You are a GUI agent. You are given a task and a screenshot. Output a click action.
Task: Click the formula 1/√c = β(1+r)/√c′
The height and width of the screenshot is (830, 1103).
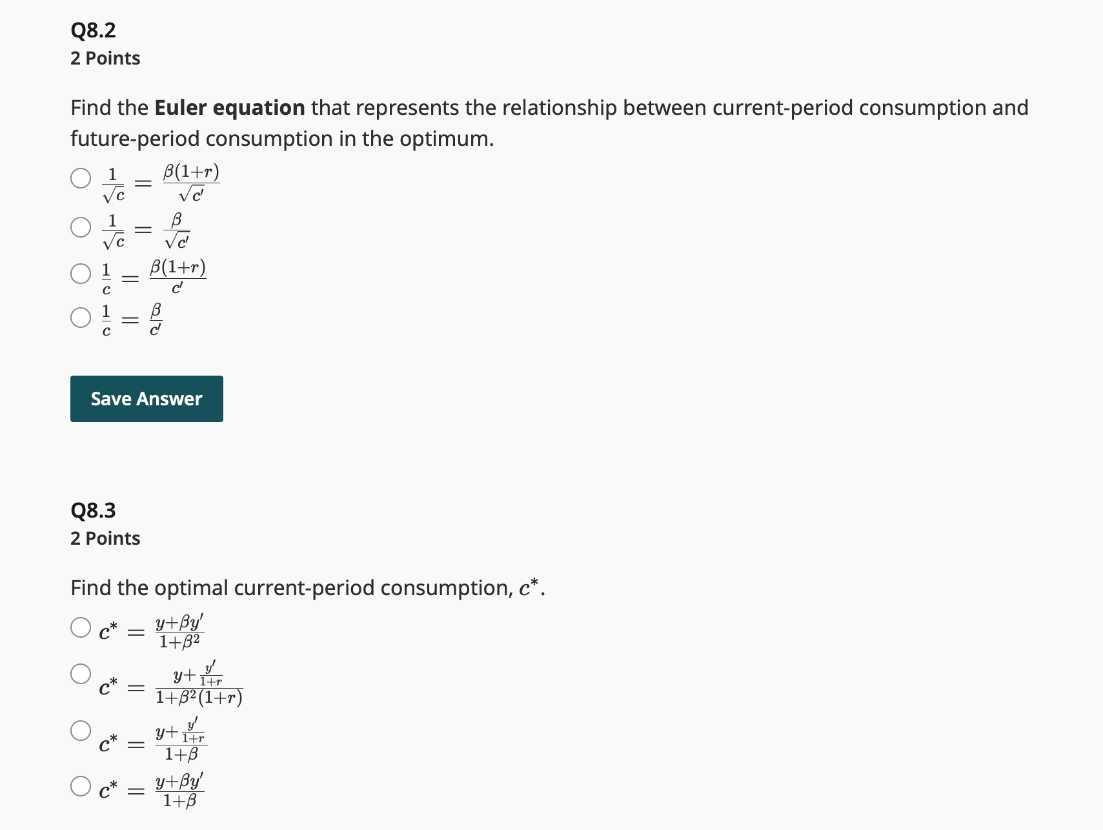tap(161, 183)
